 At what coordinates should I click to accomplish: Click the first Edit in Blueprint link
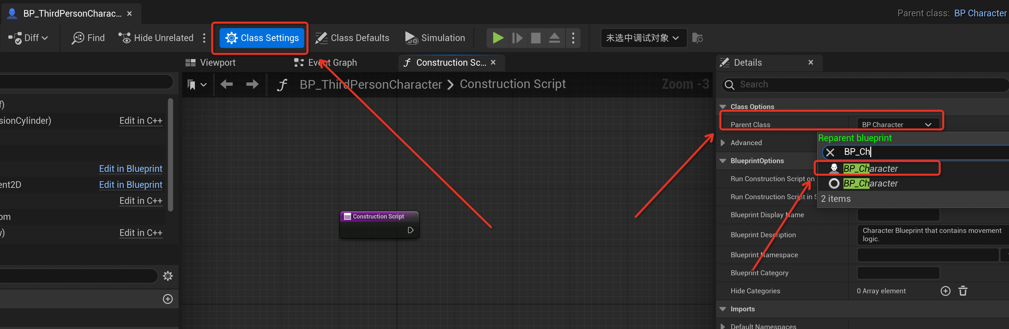(130, 169)
